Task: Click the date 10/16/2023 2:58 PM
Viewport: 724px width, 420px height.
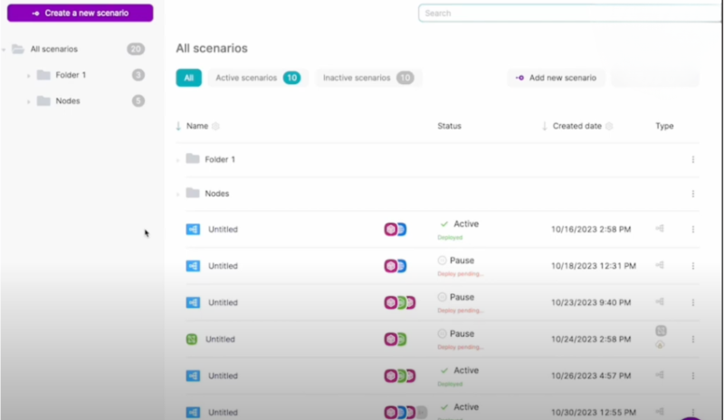Action: [x=591, y=229]
